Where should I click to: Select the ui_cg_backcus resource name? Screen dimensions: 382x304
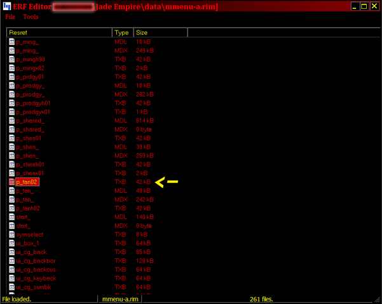click(x=36, y=270)
